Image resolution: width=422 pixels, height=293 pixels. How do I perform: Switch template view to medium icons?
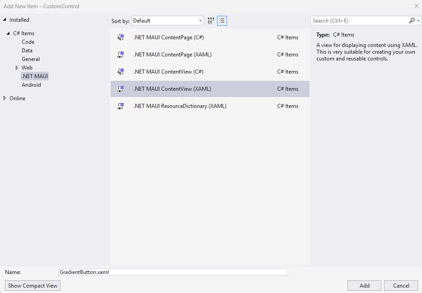(210, 20)
